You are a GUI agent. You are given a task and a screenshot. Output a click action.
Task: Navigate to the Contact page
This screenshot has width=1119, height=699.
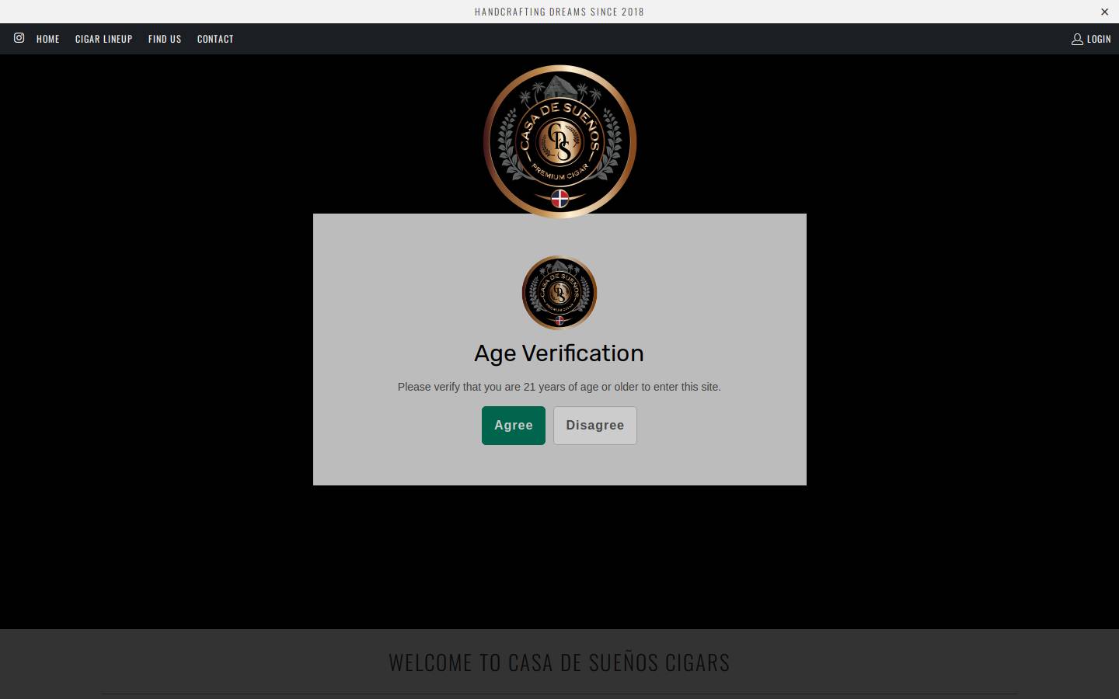pyautogui.click(x=215, y=39)
